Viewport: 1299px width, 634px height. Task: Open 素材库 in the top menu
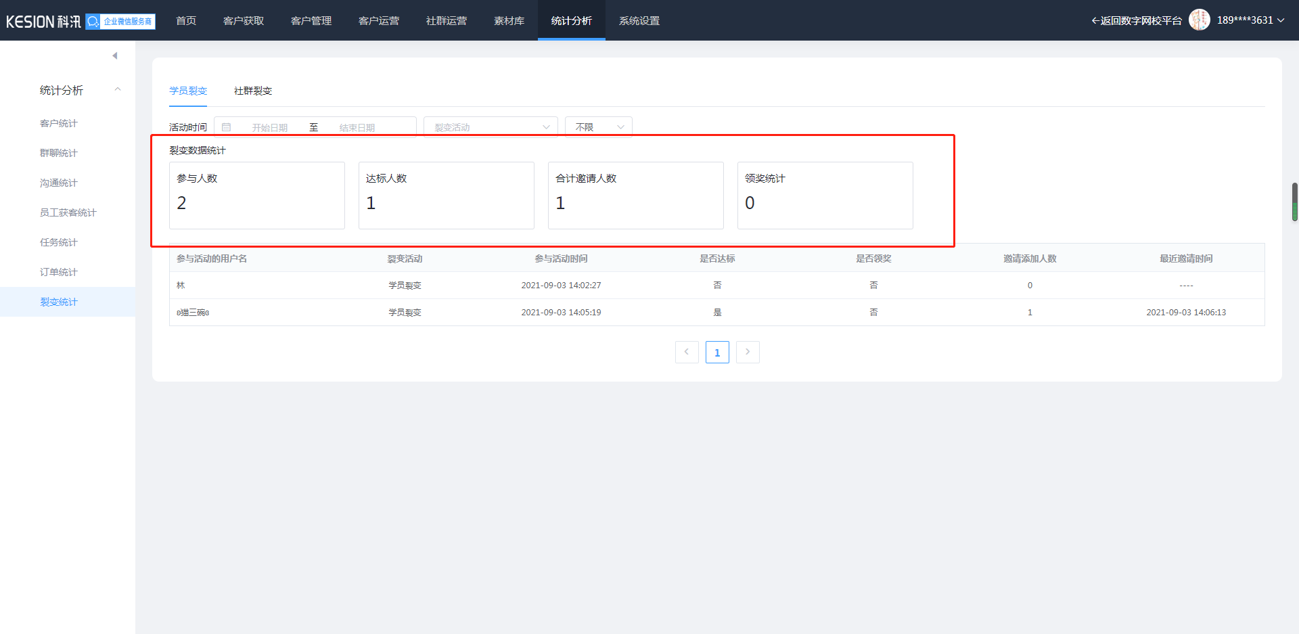(x=509, y=21)
